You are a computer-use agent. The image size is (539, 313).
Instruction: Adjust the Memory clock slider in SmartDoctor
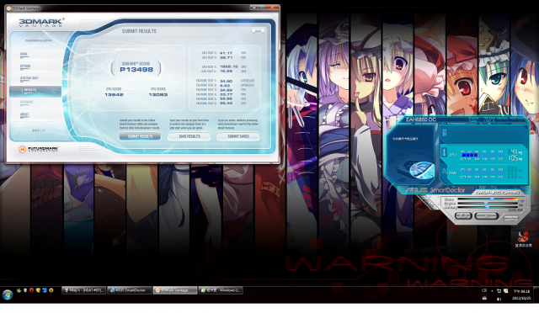[487, 207]
